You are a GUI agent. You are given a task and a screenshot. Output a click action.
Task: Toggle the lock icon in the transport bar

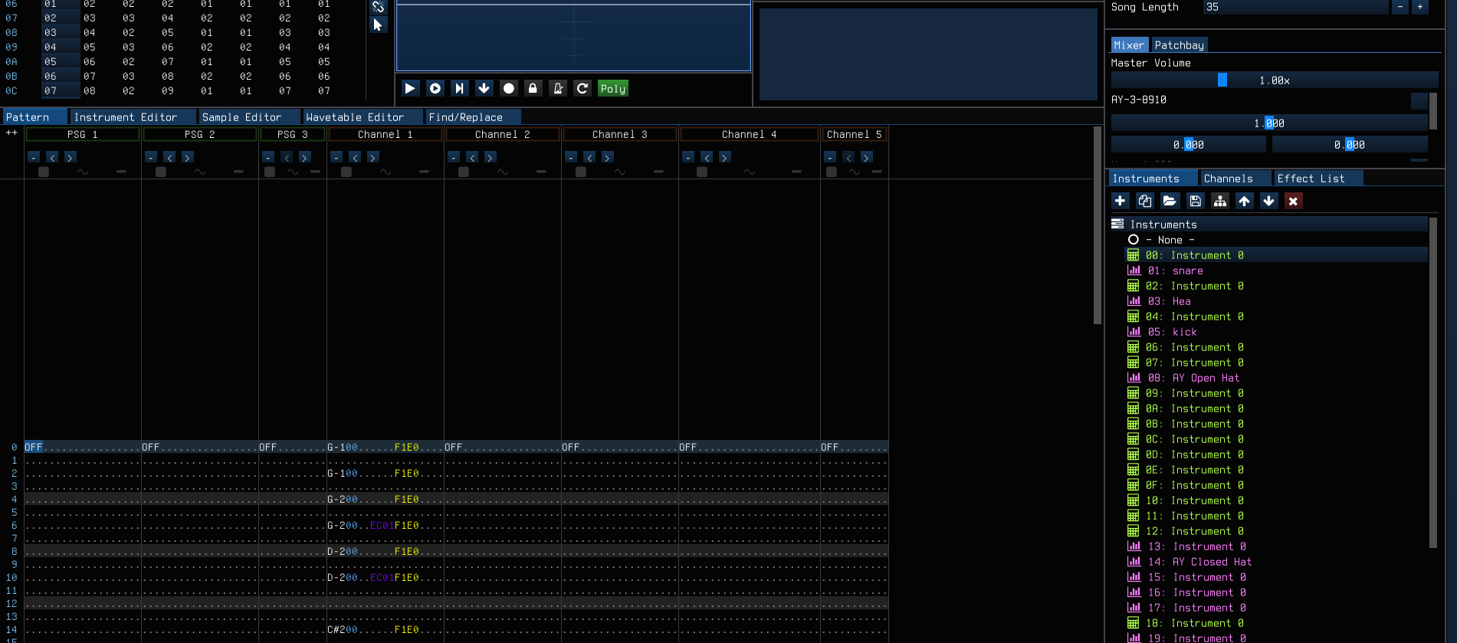(533, 88)
